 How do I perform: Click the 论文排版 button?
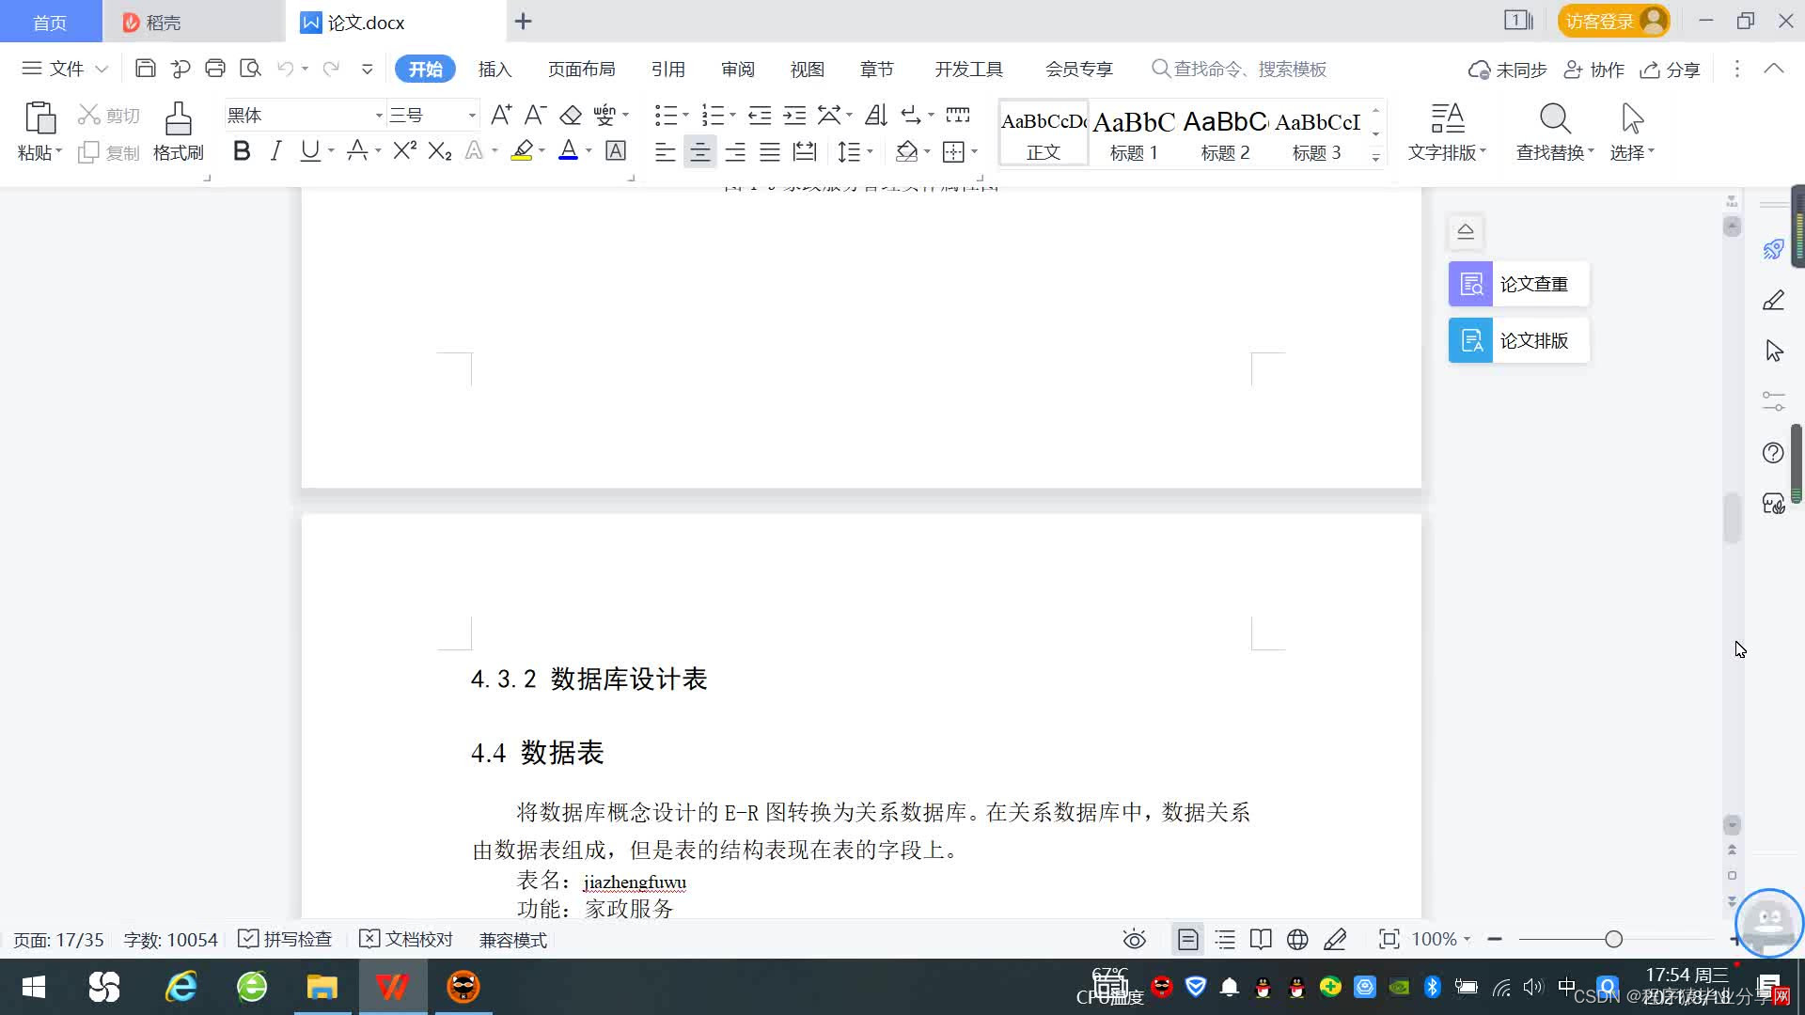coord(1518,340)
